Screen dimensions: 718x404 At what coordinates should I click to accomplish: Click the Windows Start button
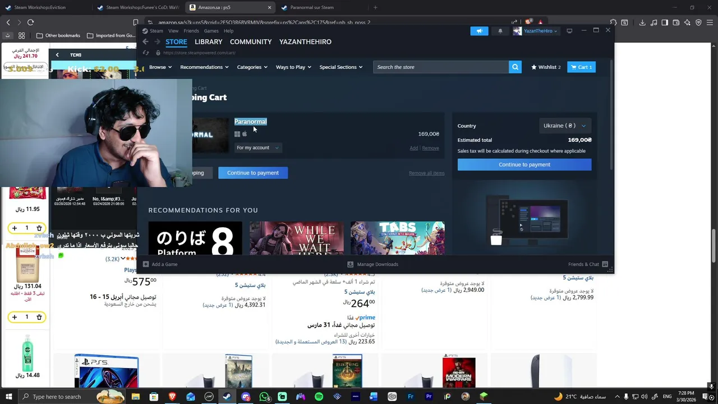click(x=10, y=397)
